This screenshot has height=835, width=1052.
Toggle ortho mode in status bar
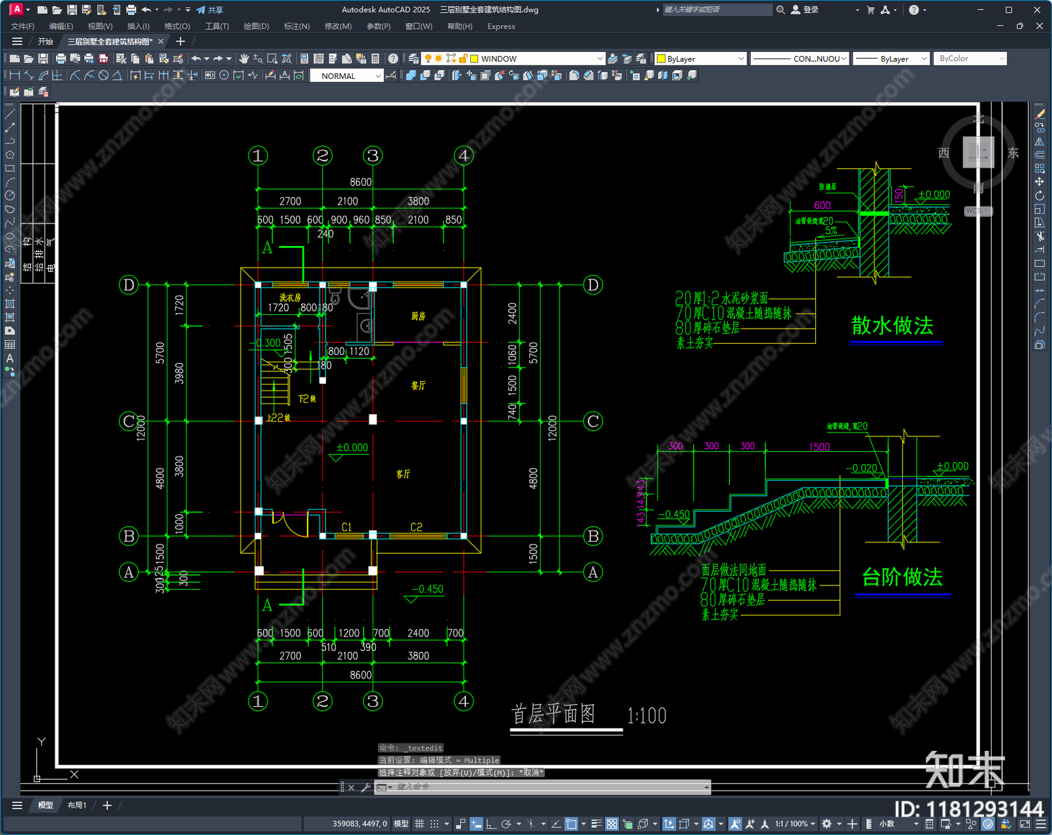(491, 824)
